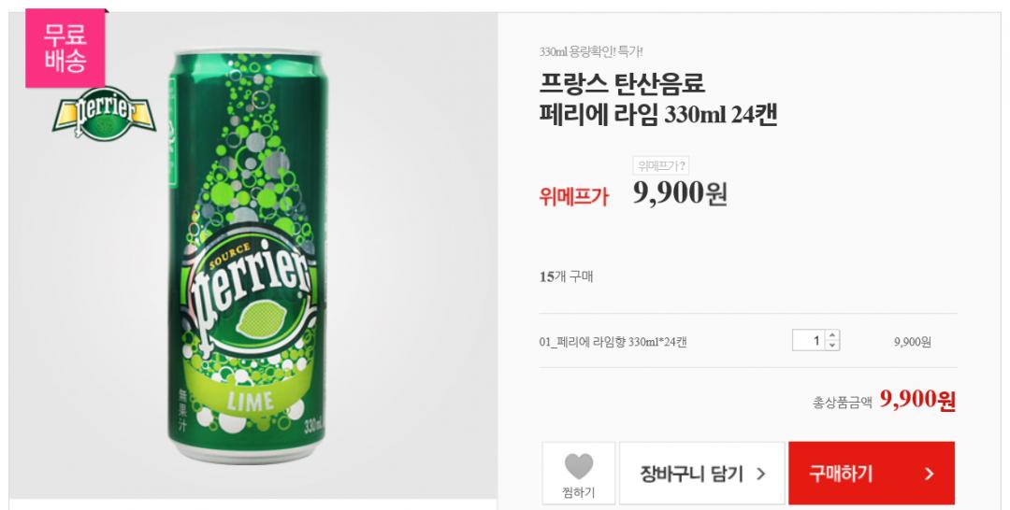Click the product title 페리에 라임 330ml 24캔
This screenshot has height=510, width=1010.
[658, 116]
